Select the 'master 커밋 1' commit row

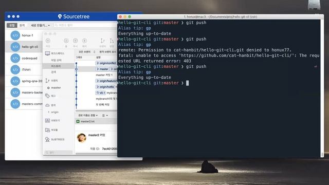point(96,75)
